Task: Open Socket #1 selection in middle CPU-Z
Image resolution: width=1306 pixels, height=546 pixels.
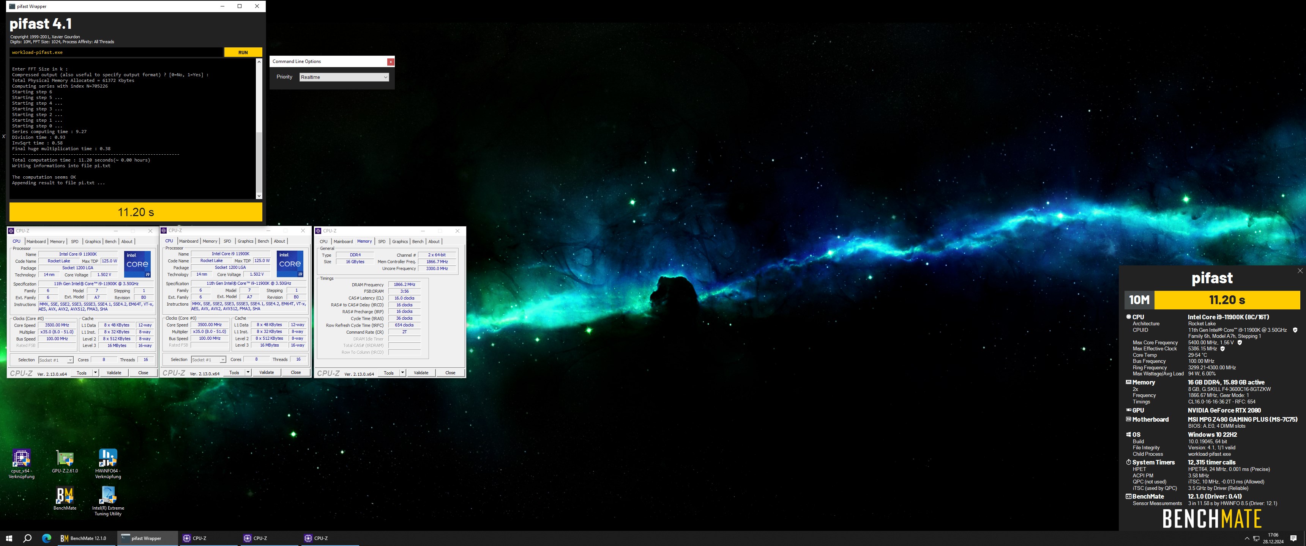Action: click(208, 359)
